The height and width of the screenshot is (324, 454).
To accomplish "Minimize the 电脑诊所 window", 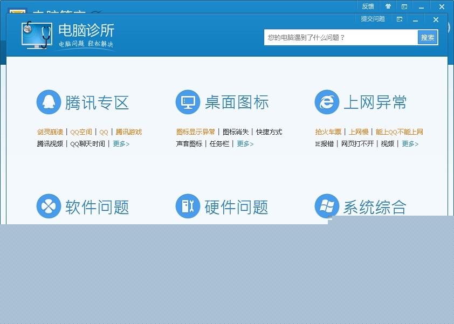I will [416, 20].
